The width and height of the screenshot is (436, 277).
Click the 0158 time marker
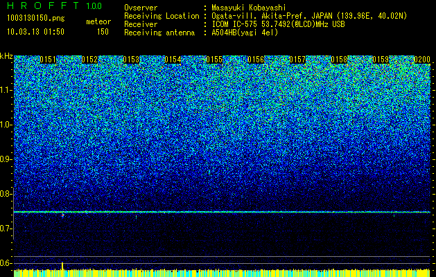[339, 60]
